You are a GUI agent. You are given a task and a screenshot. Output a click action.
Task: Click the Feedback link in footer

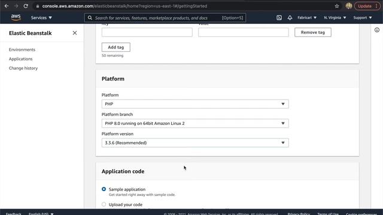click(x=14, y=214)
